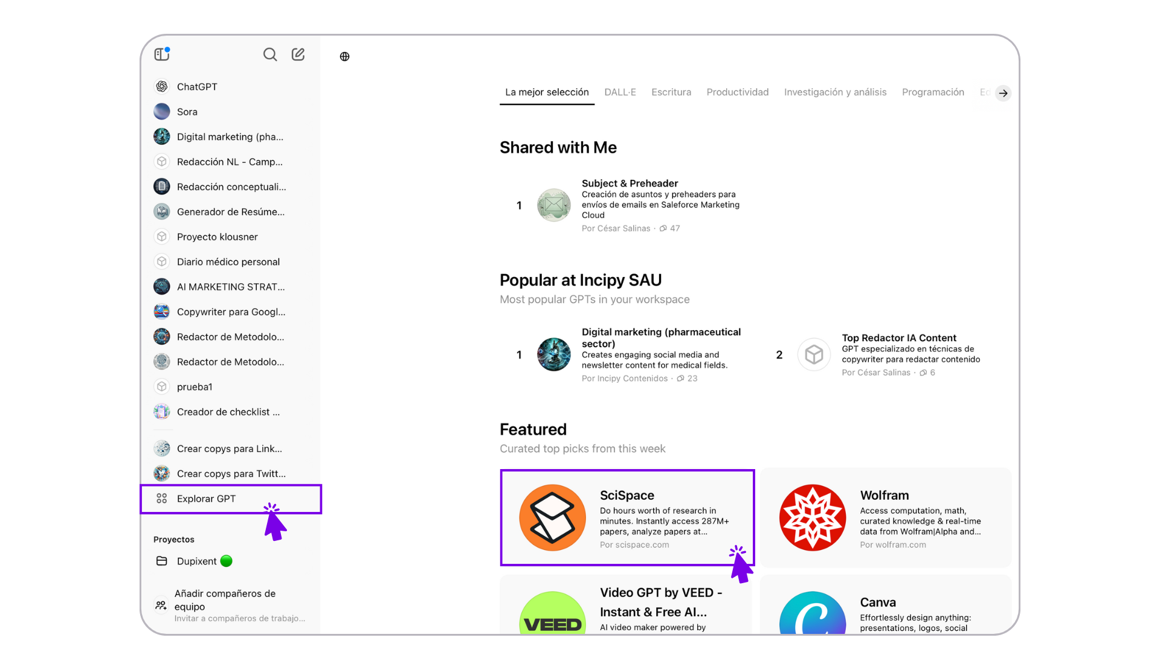Toggle the sidebar panel icon
Image resolution: width=1160 pixels, height=652 pixels.
pos(161,54)
